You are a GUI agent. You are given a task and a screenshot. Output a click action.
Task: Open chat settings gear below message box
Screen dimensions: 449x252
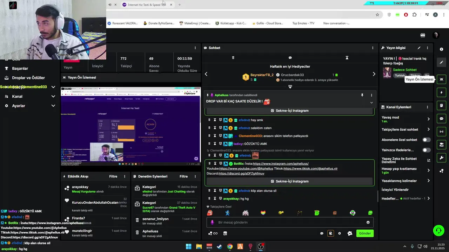(339, 233)
